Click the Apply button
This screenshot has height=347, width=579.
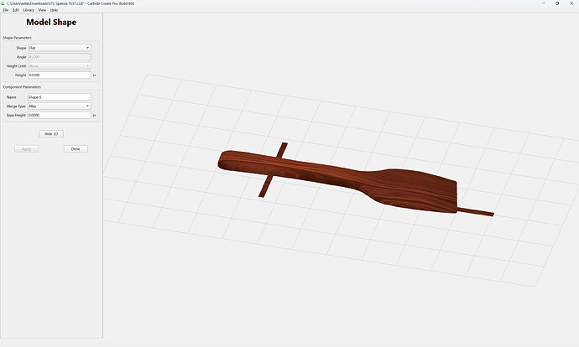[26, 149]
